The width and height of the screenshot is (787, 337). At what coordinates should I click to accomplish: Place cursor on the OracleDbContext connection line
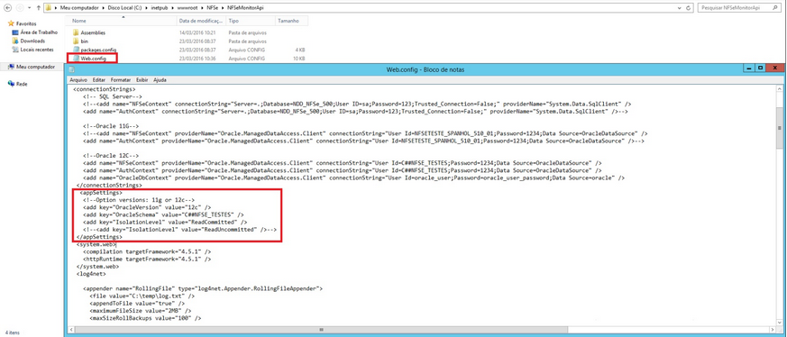coord(354,178)
